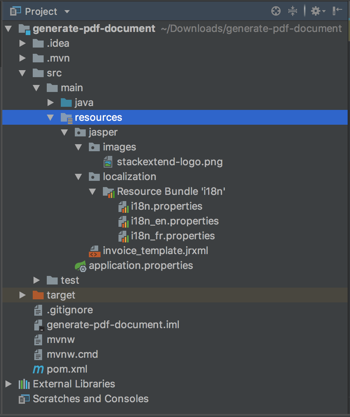Click the Maven pom.xml file icon

coord(37,369)
